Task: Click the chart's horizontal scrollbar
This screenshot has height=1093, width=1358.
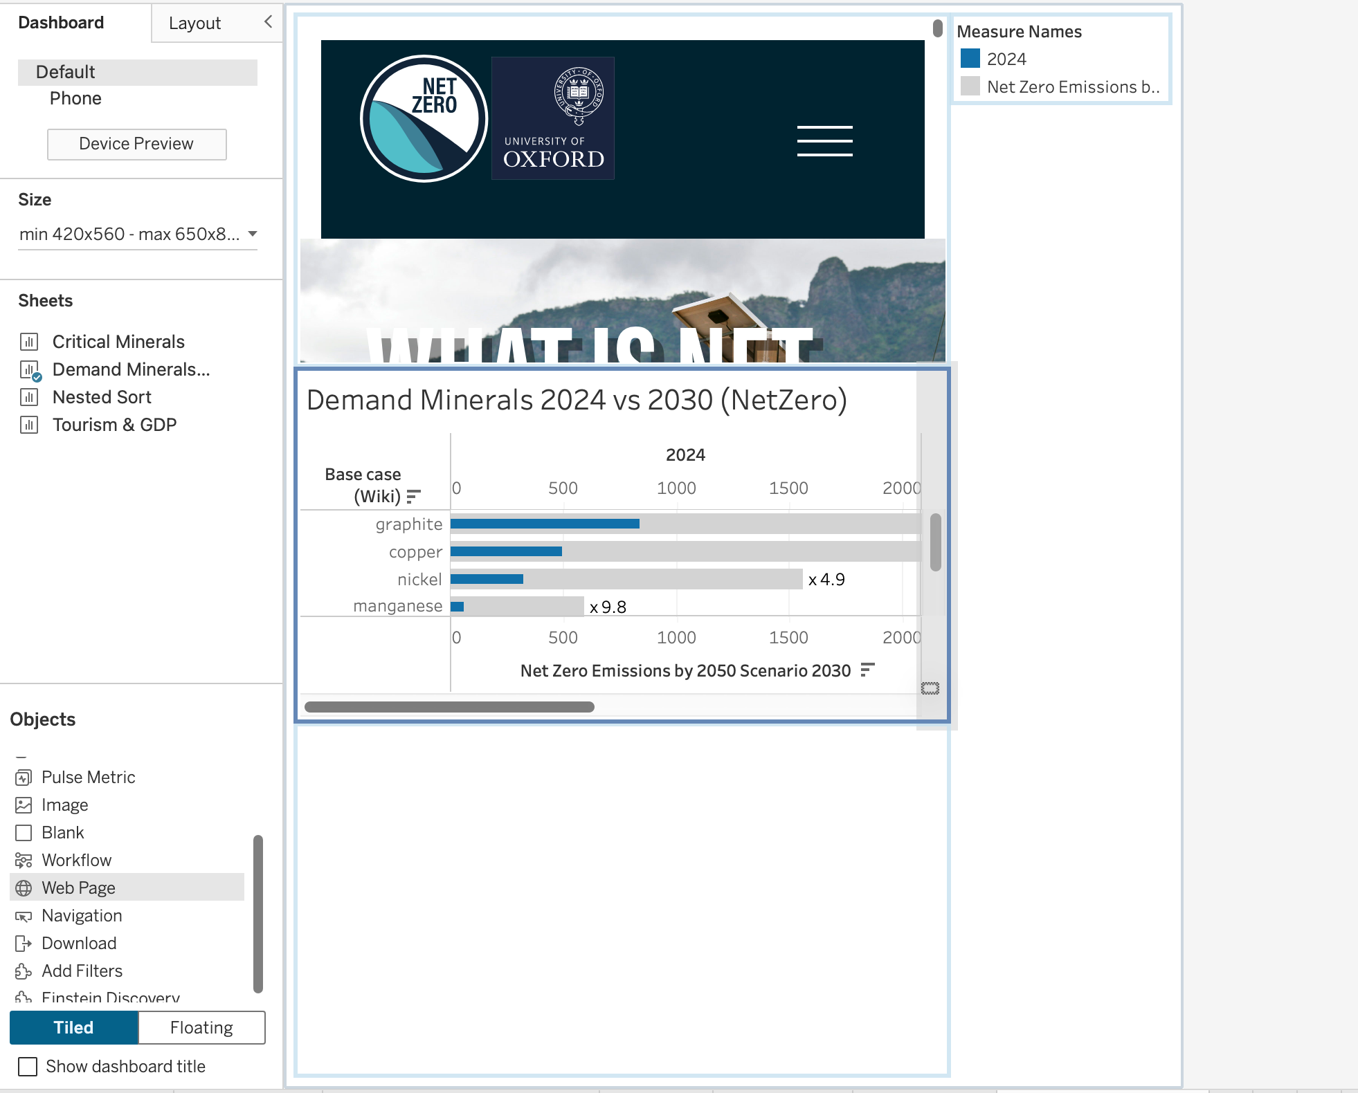Action: click(449, 706)
